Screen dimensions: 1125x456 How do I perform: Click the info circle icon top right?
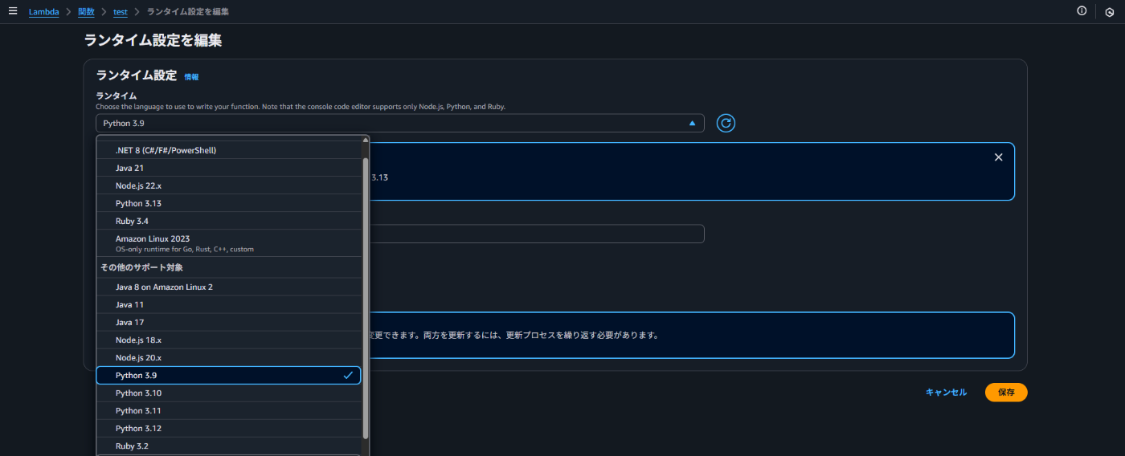pyautogui.click(x=1082, y=11)
